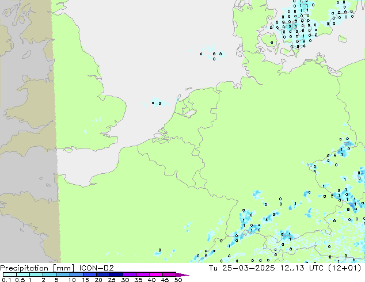Screen dimensions: 365x282
Task: Click the 10–15 mm legend color segment
Action: click(76, 275)
